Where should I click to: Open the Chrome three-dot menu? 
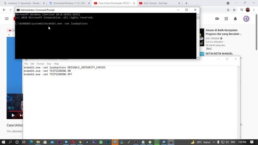tap(254, 10)
